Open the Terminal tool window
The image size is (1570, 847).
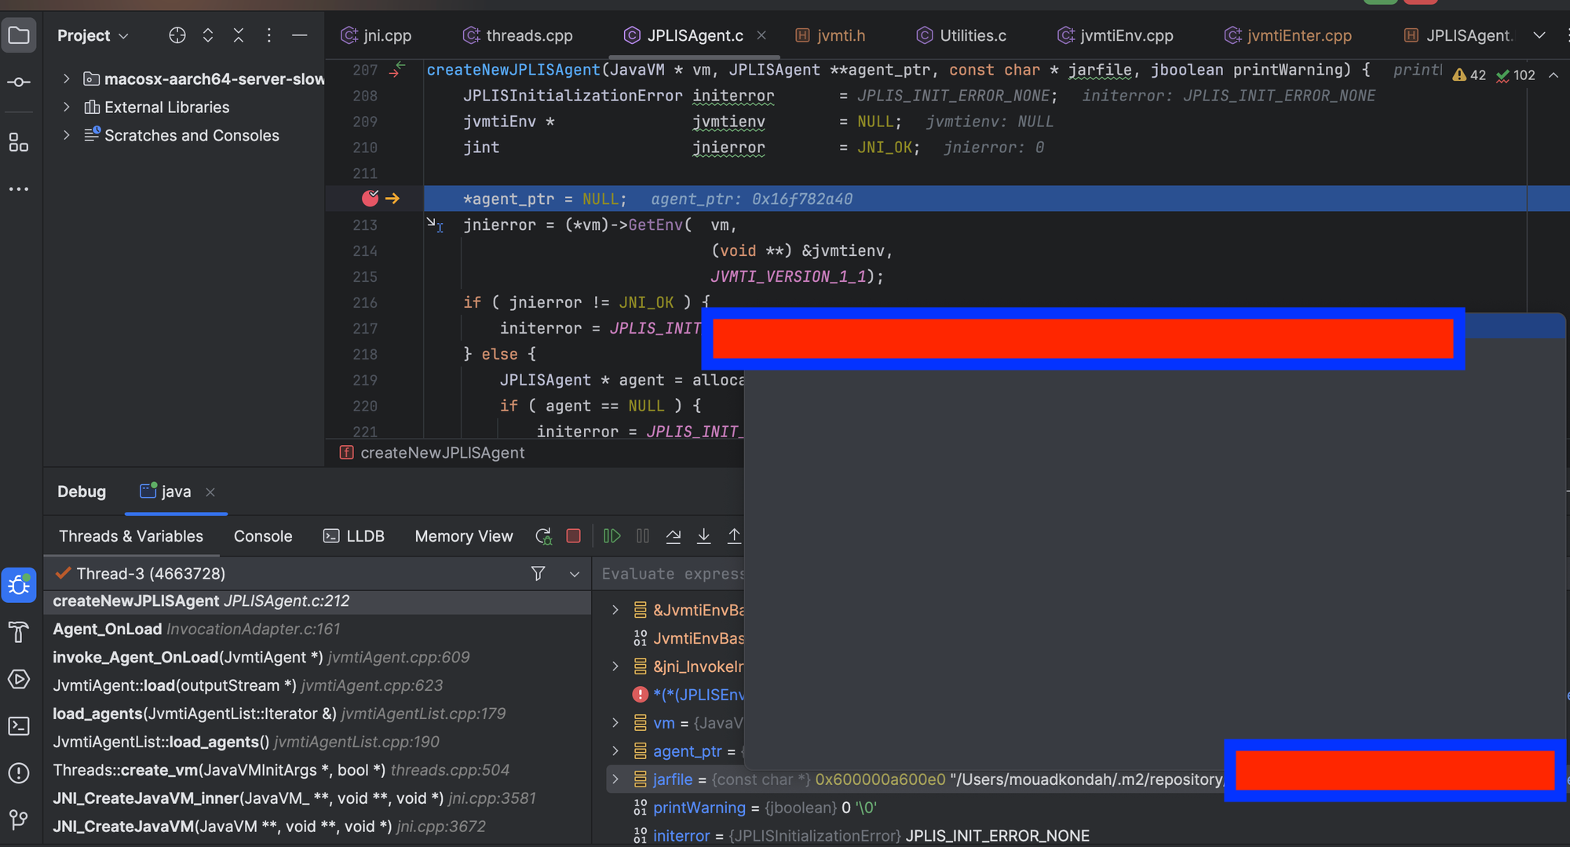click(19, 726)
